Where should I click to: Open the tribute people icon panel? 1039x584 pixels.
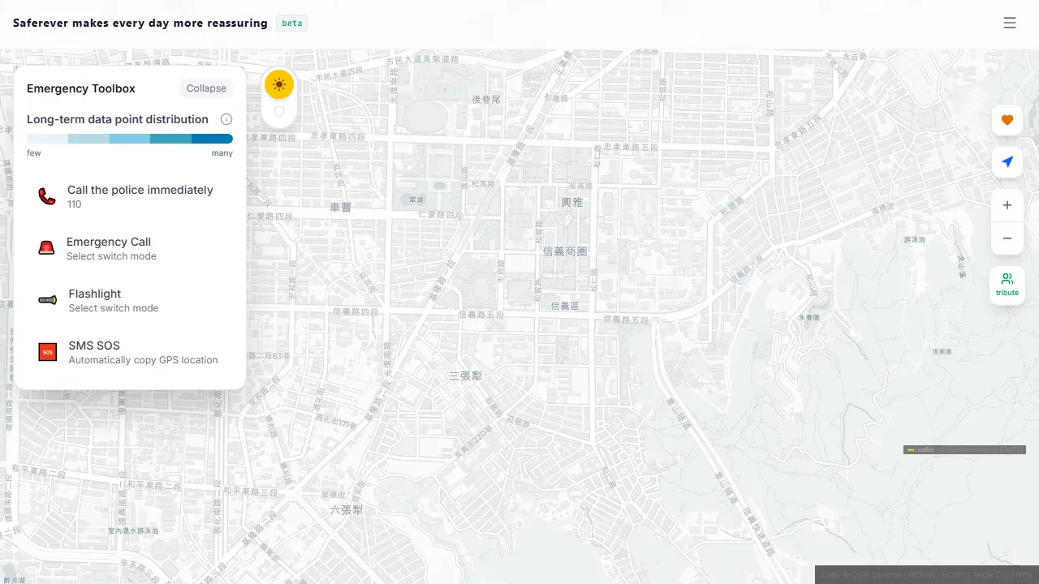click(1007, 285)
